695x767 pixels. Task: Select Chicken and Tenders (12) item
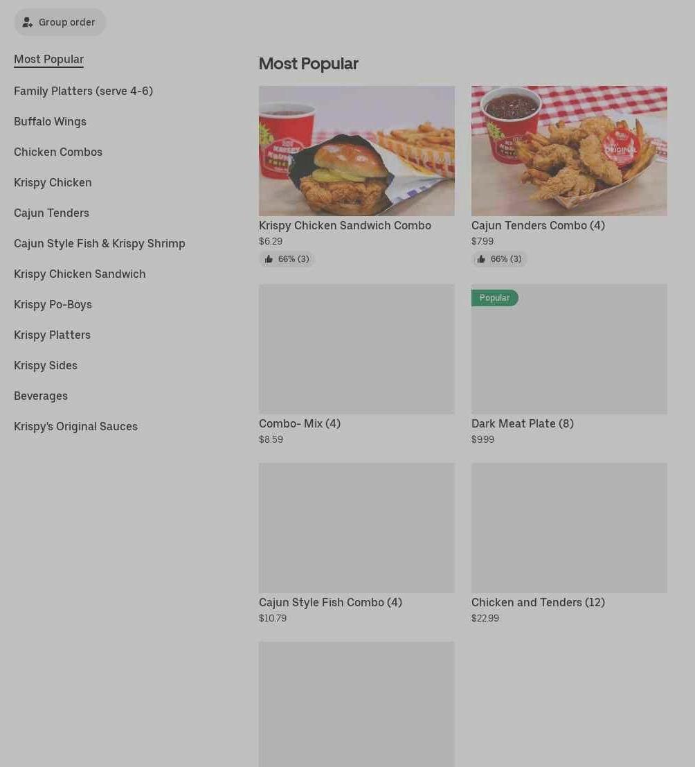point(570,543)
